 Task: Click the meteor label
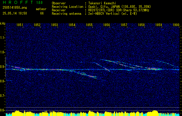[41, 9]
